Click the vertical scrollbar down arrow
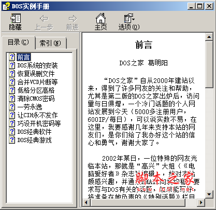The width and height of the screenshot is (216, 210). pos(209,194)
